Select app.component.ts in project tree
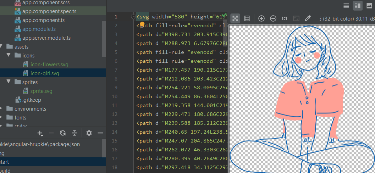The height and width of the screenshot is (173, 375). tap(44, 20)
